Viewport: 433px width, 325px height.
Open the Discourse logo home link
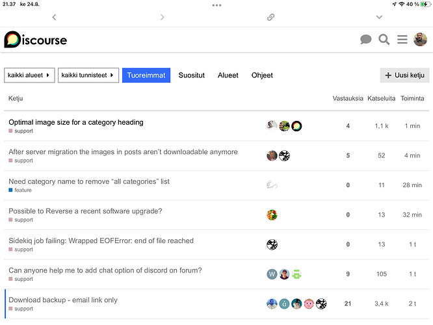tap(36, 40)
